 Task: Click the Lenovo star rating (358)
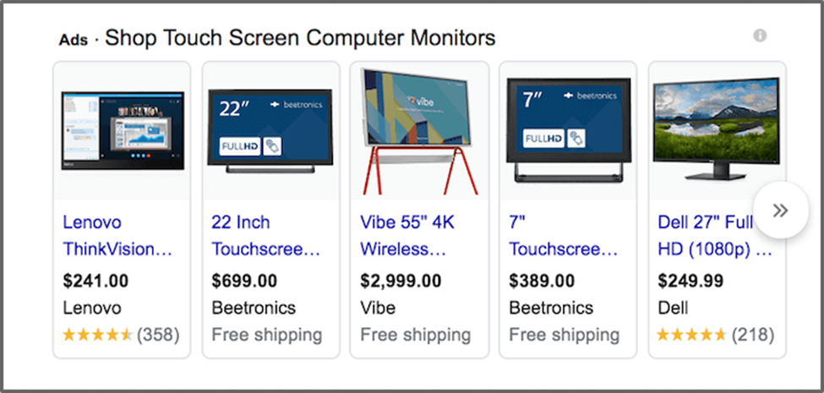(x=121, y=335)
